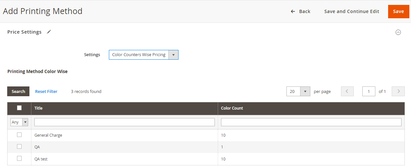The width and height of the screenshot is (411, 167).
Task: Focus the Title filter input field
Action: [125, 122]
